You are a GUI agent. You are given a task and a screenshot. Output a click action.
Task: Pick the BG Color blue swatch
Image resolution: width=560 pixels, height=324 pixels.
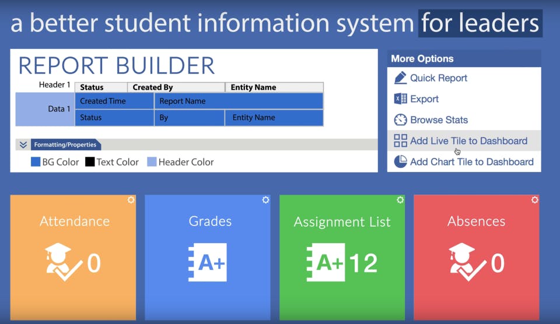coord(36,162)
